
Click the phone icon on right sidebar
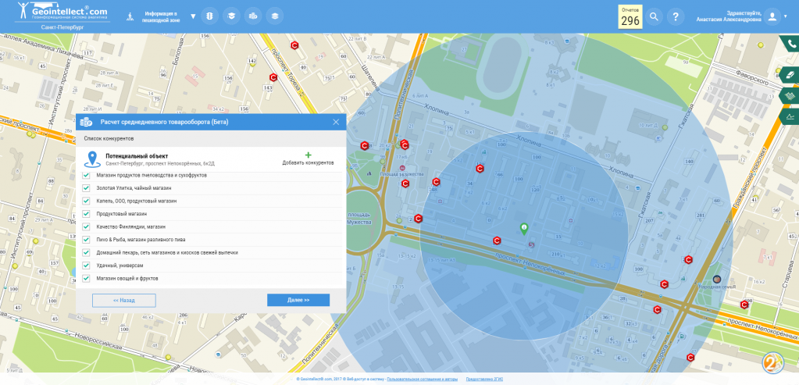790,44
